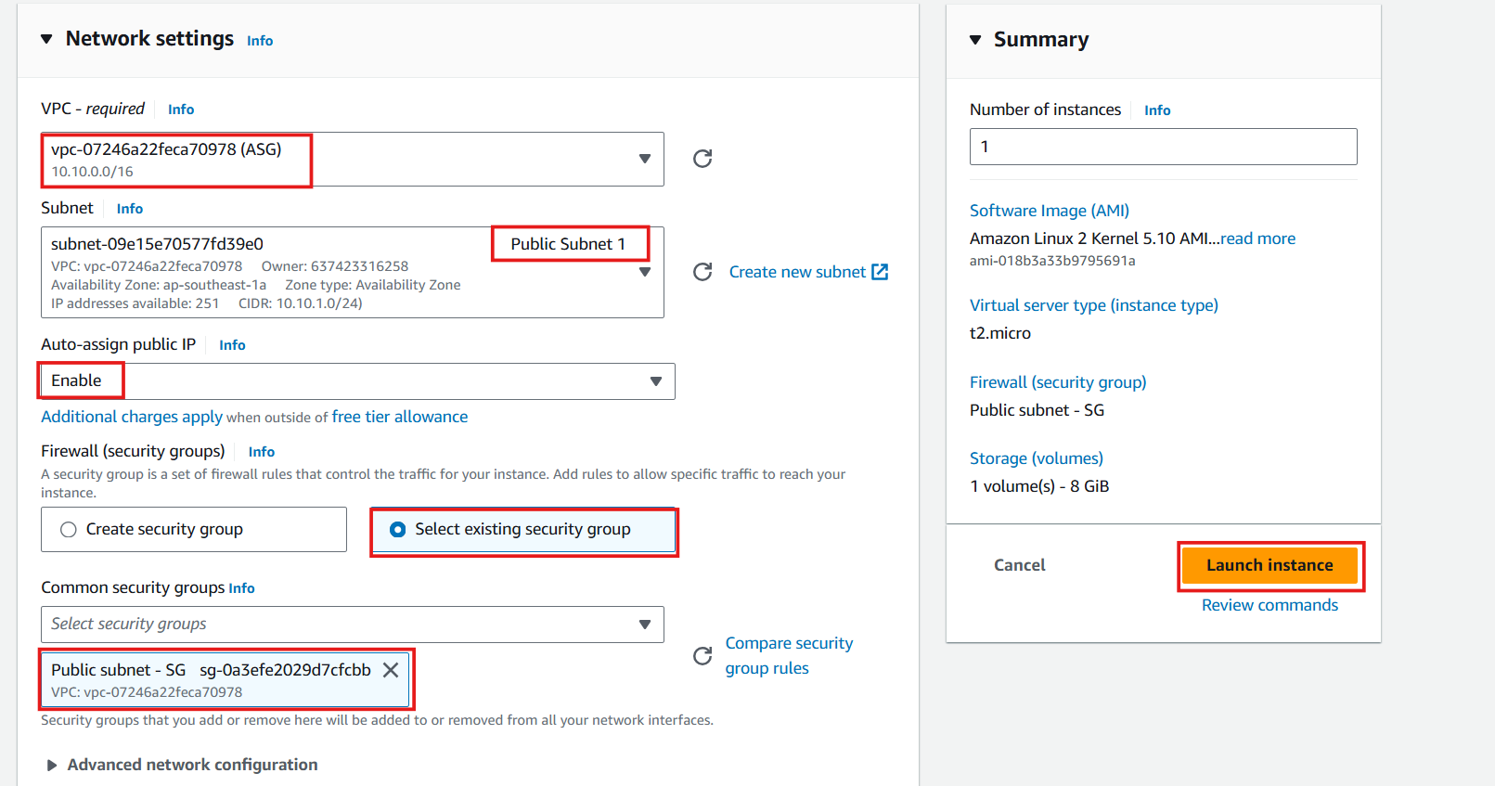1495x786 pixels.
Task: Open Info next to Subnet label
Action: click(x=130, y=209)
